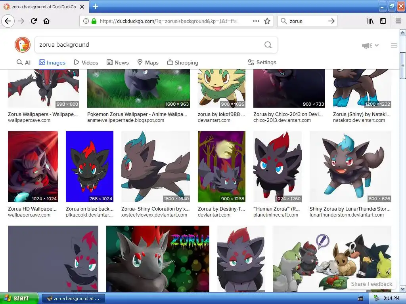This screenshot has width=406, height=304.
Task: Open the Zorua HD Wallpaper red image
Action: pyautogui.click(x=33, y=167)
